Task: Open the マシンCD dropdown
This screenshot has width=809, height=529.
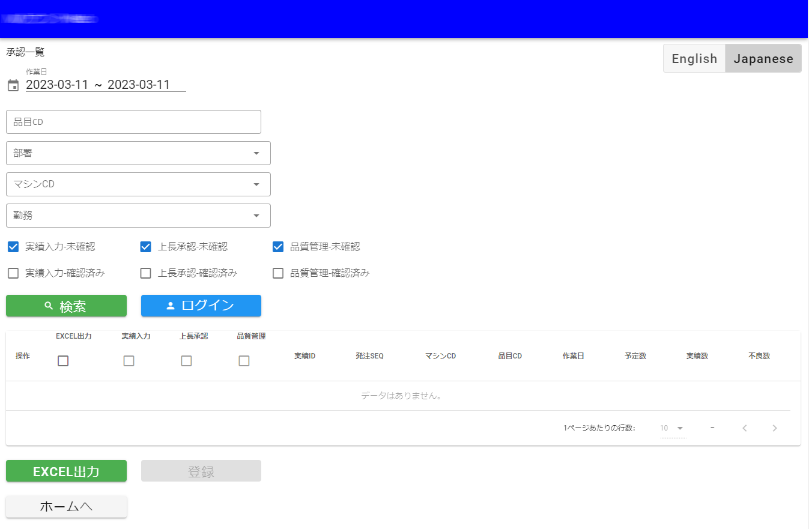Action: tap(138, 184)
